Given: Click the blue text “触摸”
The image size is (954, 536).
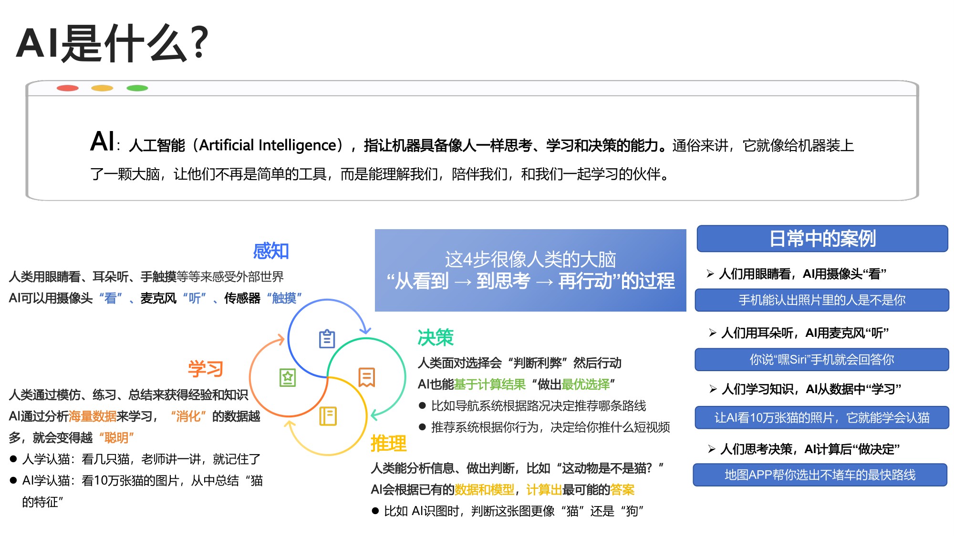Looking at the screenshot, I should [x=284, y=298].
